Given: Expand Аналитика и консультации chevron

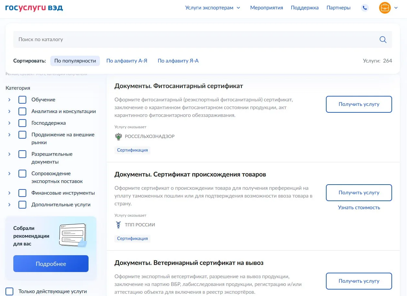Looking at the screenshot, I should [9, 111].
